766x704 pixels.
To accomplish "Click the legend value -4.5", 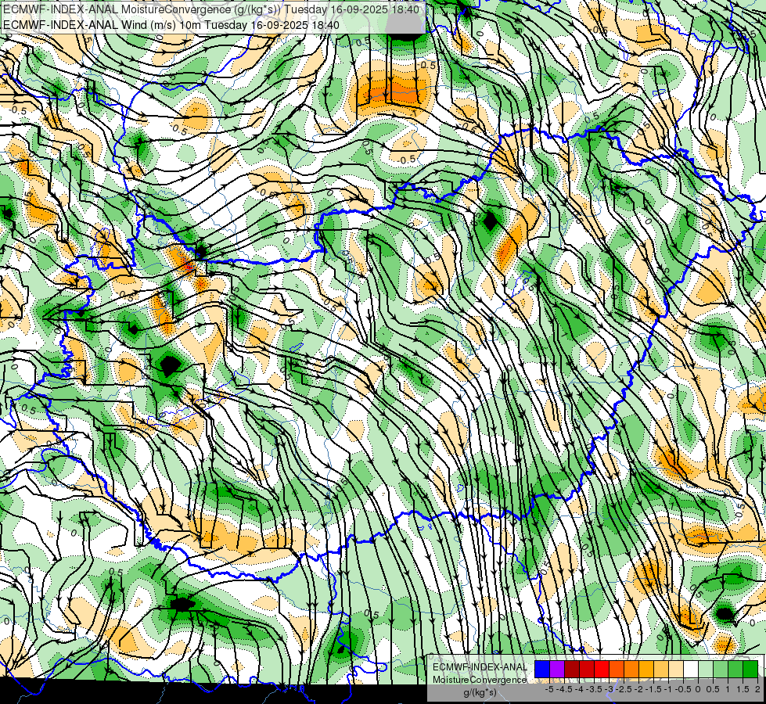I will click(x=564, y=689).
